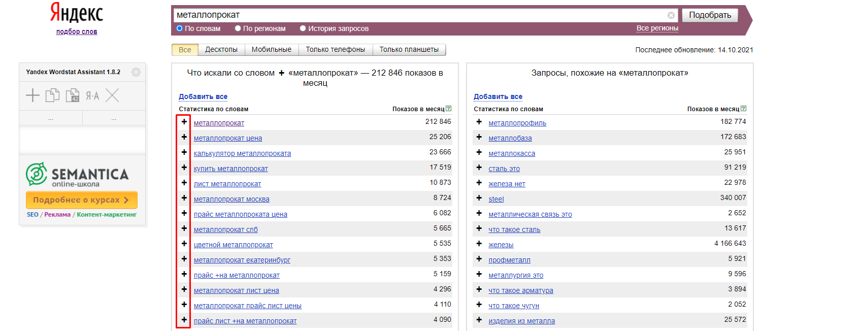Click the large plus icon in Wordstat Assistant
The height and width of the screenshot is (331, 861).
coord(32,95)
